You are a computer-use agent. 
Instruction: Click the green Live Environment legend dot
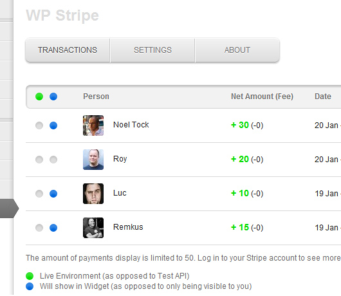[x=30, y=276]
